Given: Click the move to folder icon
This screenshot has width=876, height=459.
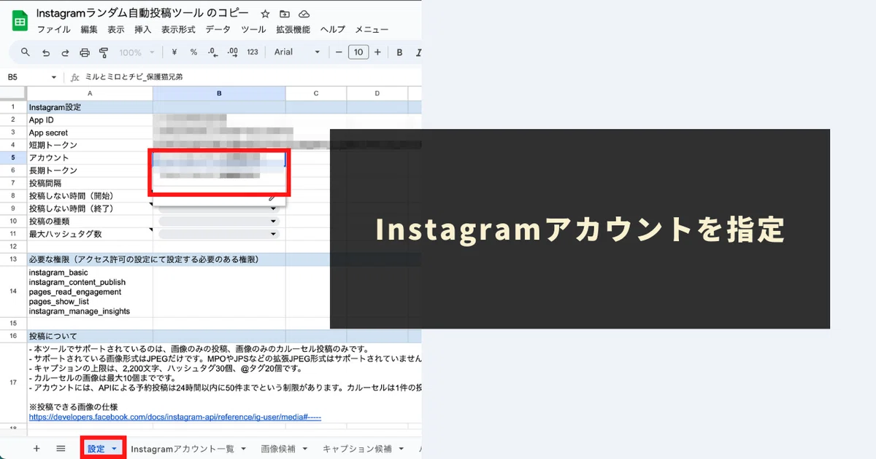Looking at the screenshot, I should click(x=285, y=14).
